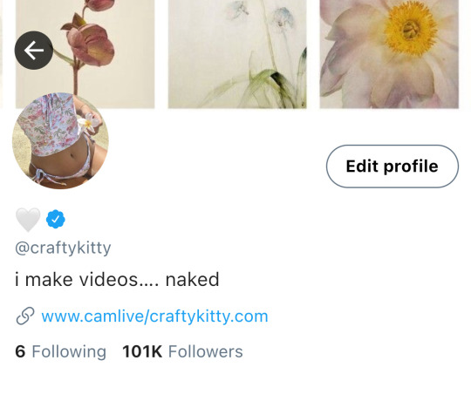View the 101K Followers list

(182, 351)
